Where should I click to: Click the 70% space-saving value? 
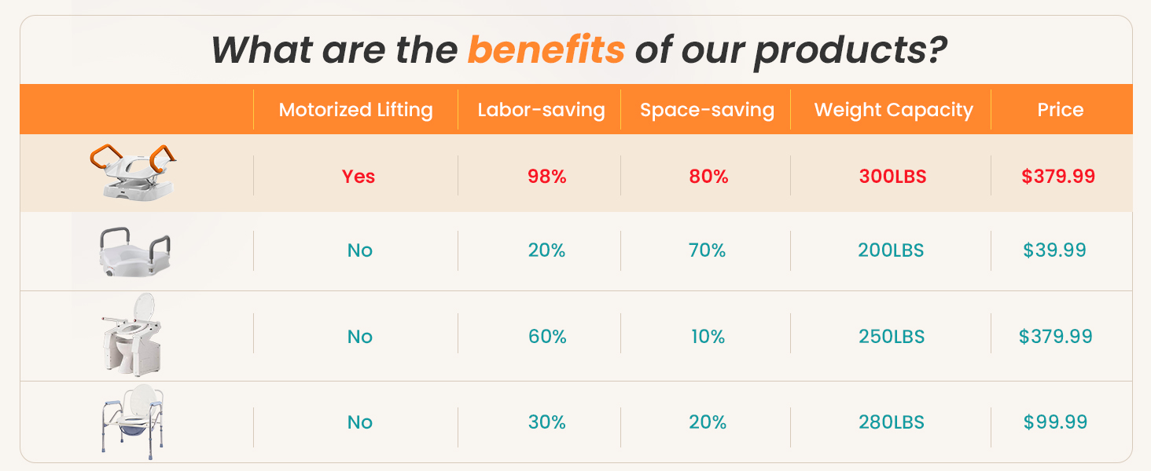pyautogui.click(x=708, y=251)
